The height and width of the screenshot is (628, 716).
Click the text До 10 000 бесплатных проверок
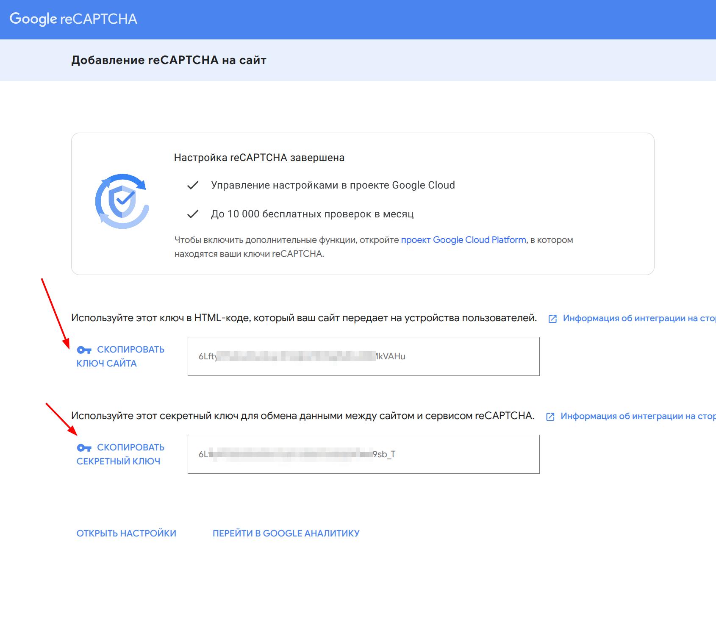pyautogui.click(x=312, y=214)
